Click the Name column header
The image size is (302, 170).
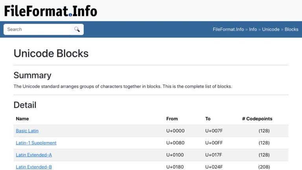(x=22, y=119)
